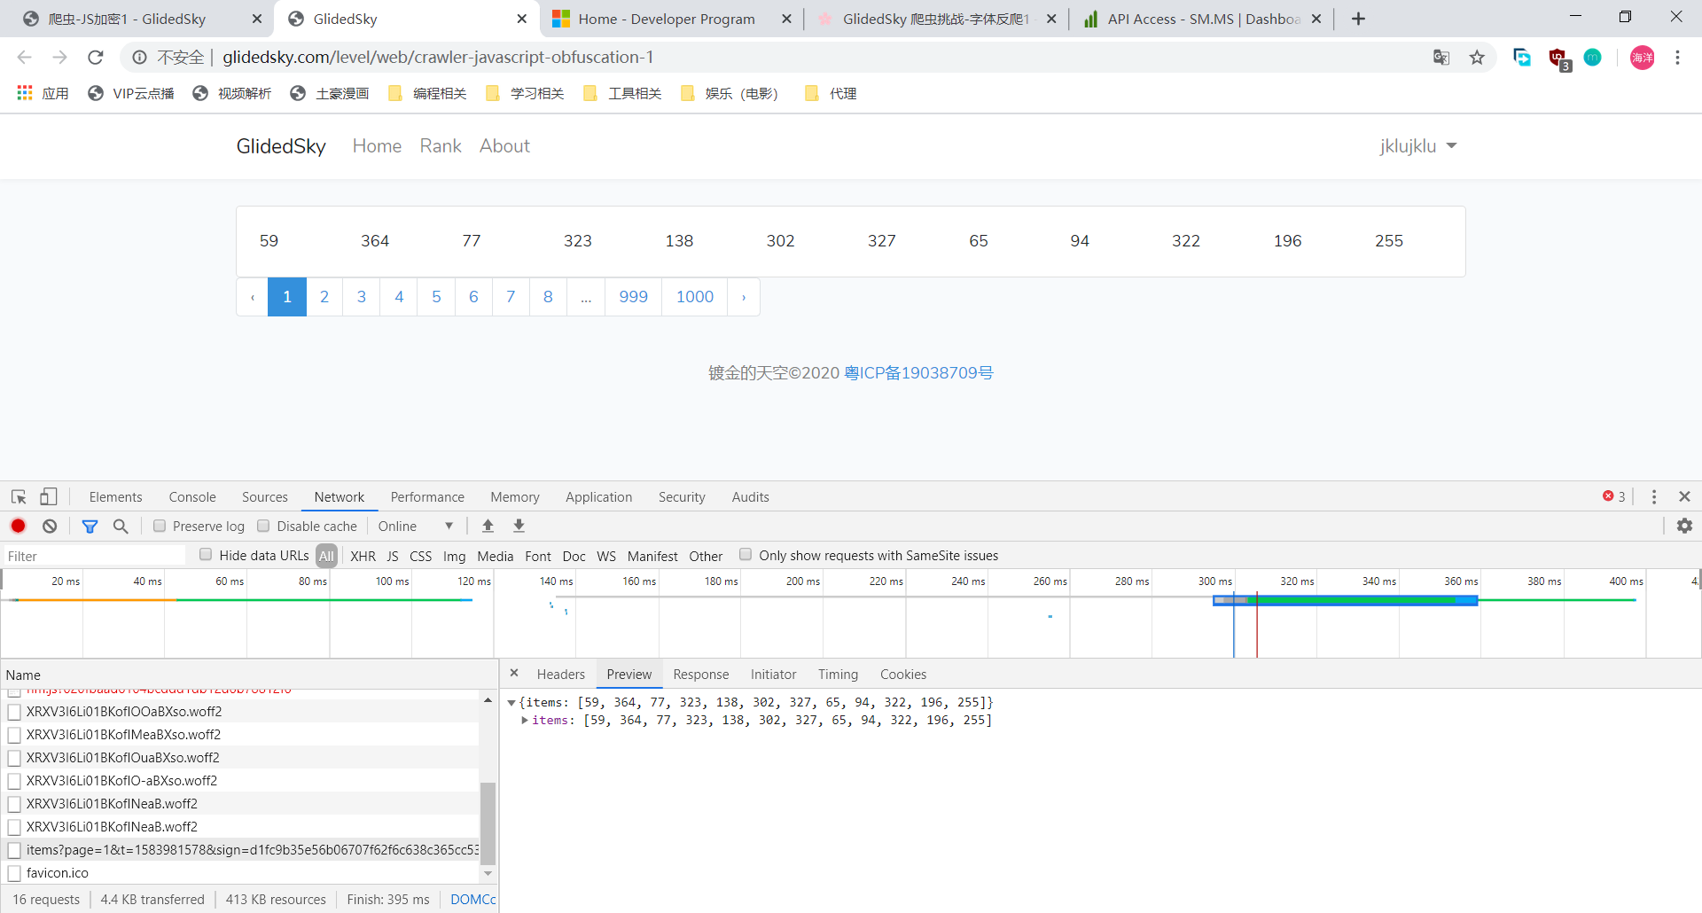Open the apps grid shortcut in bookmarks bar
The image size is (1702, 913).
tap(25, 93)
